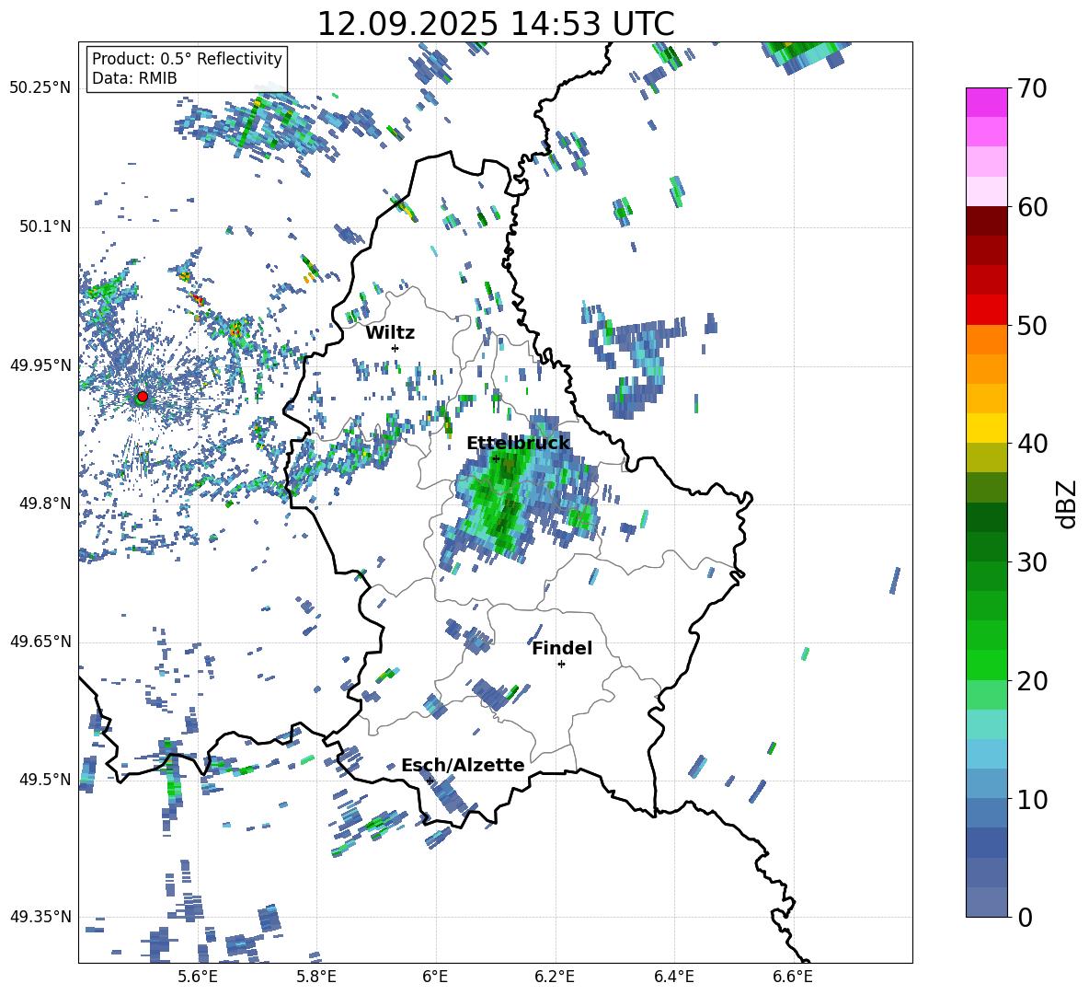
Task: Click the 50 colorbar tick label
Action: click(1032, 325)
